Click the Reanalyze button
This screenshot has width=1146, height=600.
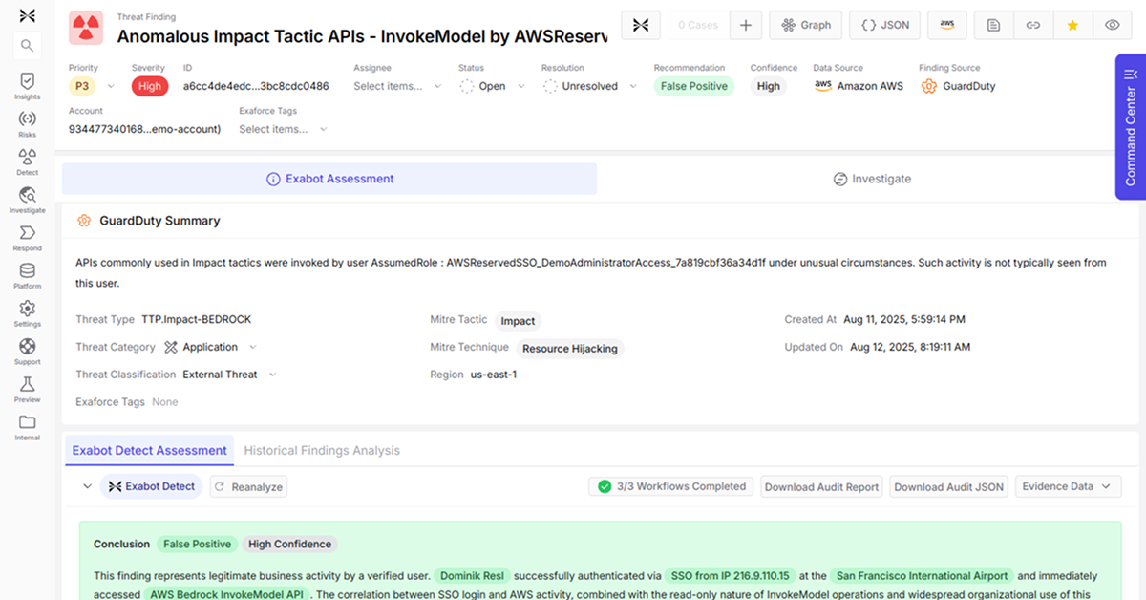(248, 486)
